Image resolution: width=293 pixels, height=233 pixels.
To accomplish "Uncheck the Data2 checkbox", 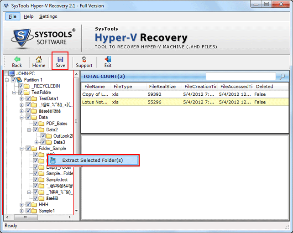I will [x=36, y=129].
